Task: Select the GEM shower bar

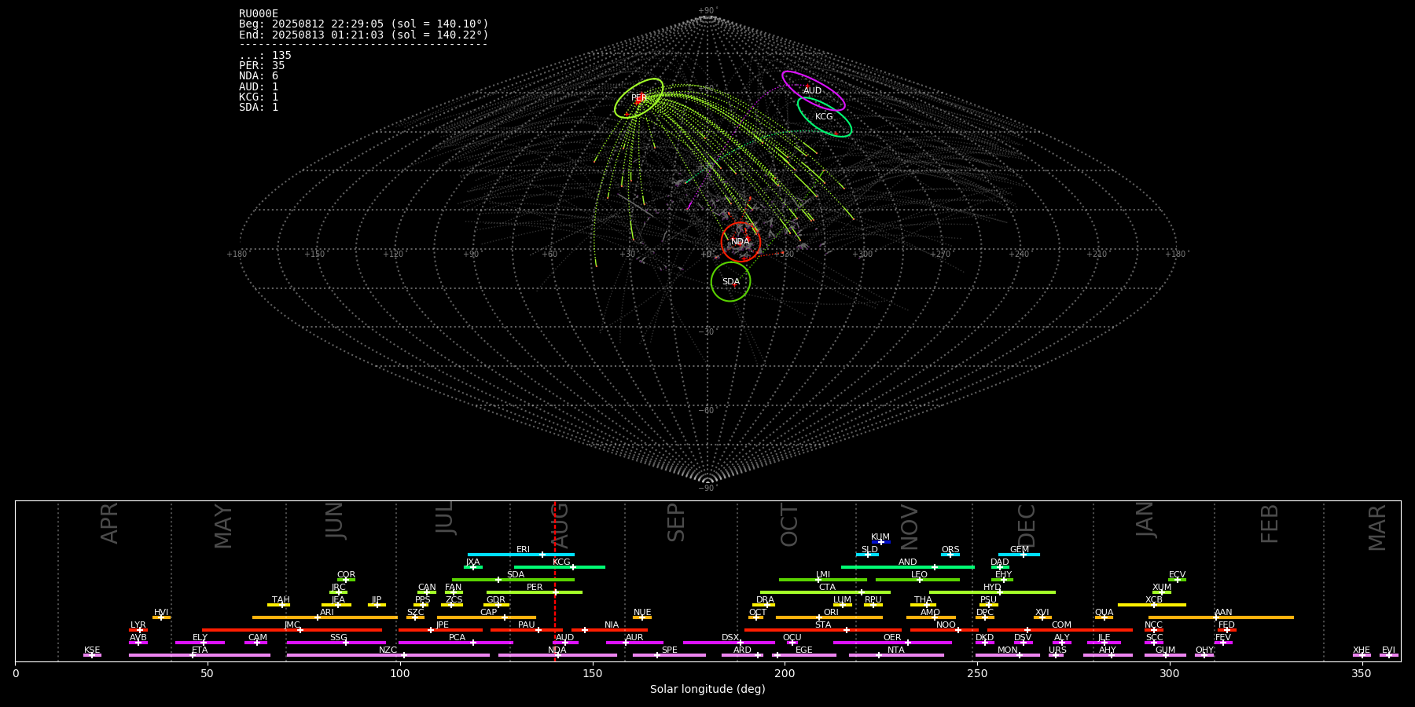Action: pos(1020,555)
